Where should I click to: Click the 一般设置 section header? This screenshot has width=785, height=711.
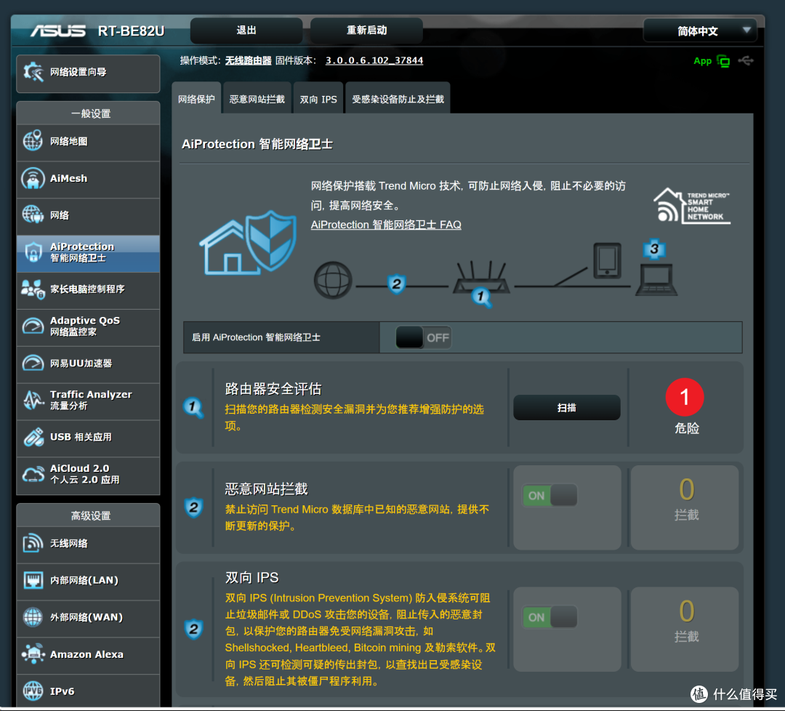(88, 113)
